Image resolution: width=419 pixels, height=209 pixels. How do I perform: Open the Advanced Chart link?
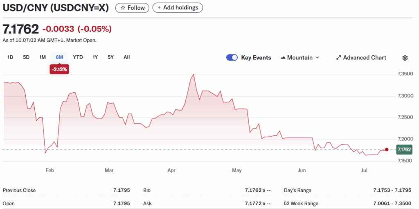pyautogui.click(x=361, y=57)
